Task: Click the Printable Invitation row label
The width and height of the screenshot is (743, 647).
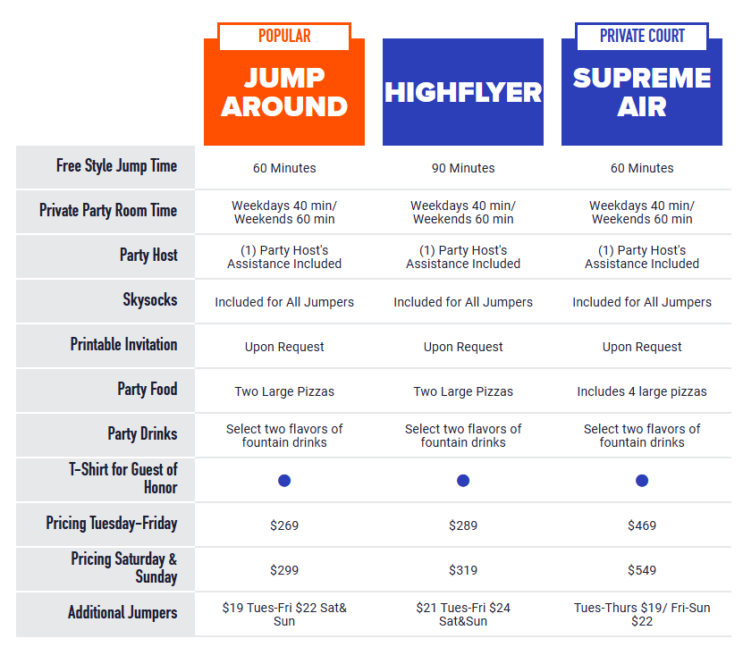Action: point(123,344)
